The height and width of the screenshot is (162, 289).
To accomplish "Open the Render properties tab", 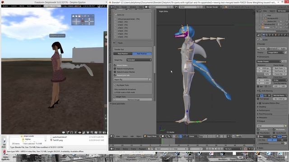I will 264,35.
